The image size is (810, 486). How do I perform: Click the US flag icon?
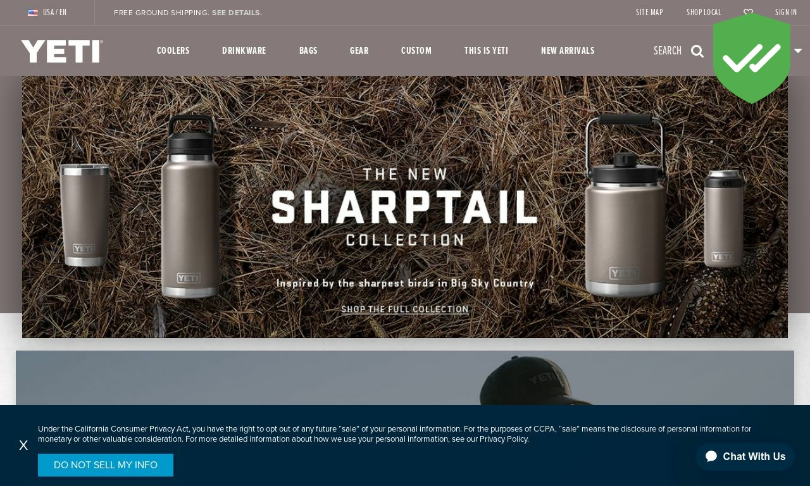(33, 13)
